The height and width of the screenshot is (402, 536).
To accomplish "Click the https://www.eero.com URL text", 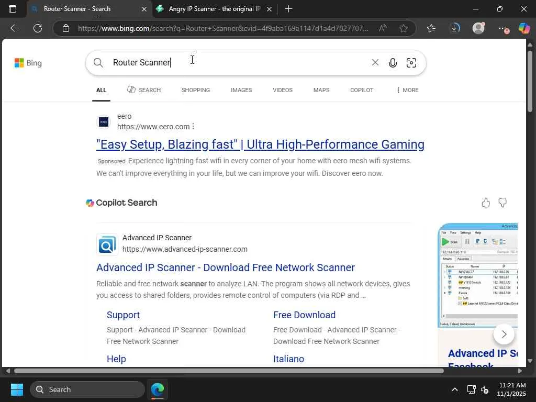I will (x=153, y=127).
